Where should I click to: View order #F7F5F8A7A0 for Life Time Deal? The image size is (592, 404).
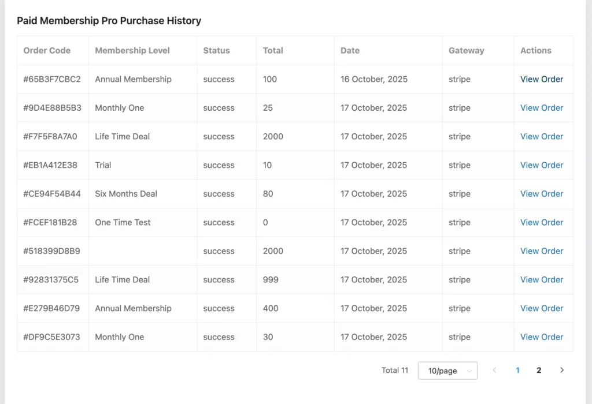click(x=542, y=136)
